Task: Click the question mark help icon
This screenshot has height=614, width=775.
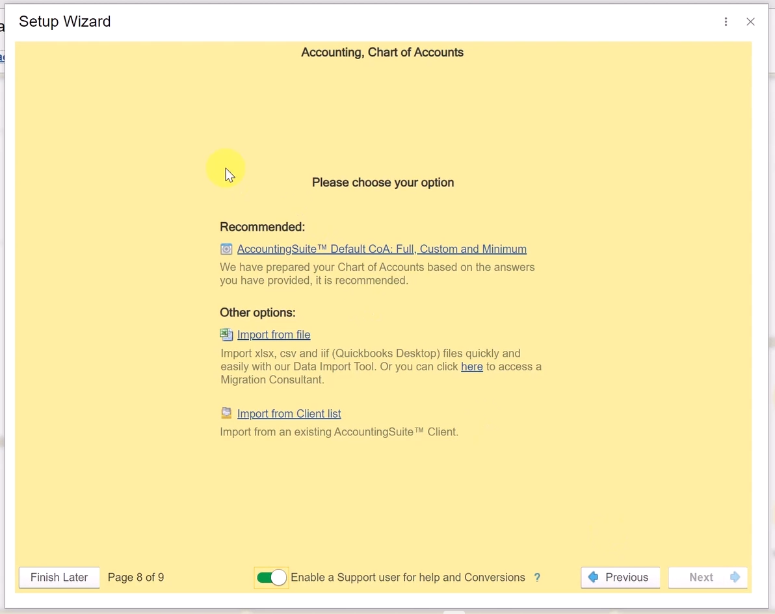Action: tap(537, 578)
